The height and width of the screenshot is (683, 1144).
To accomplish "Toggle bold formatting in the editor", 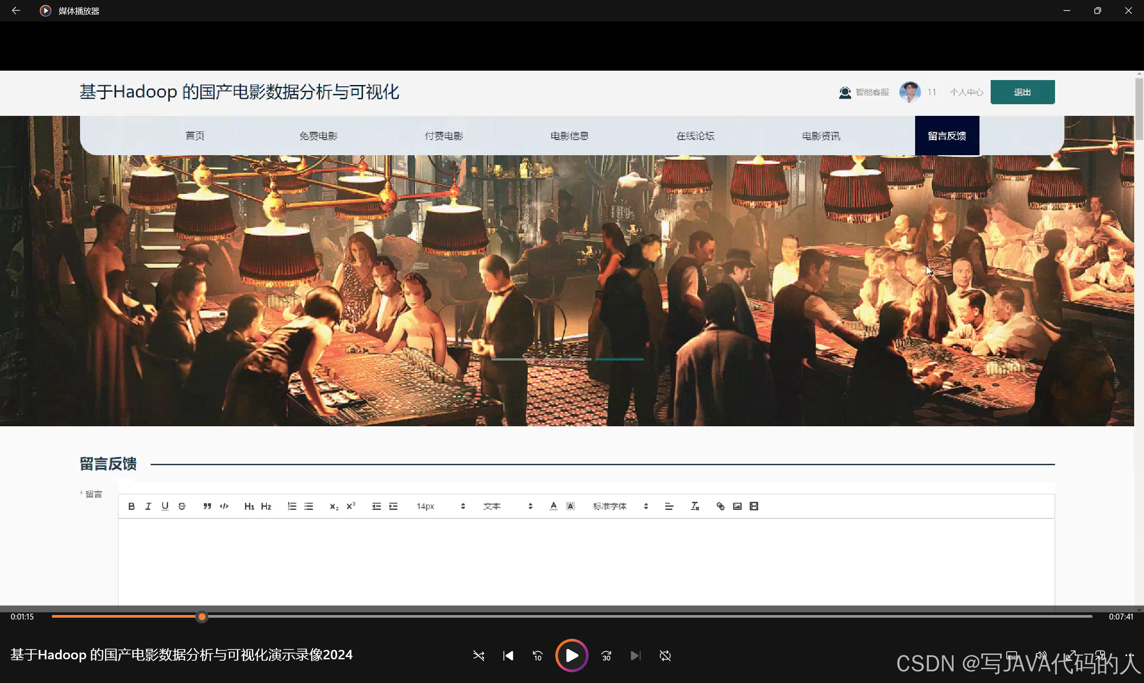I will point(131,506).
